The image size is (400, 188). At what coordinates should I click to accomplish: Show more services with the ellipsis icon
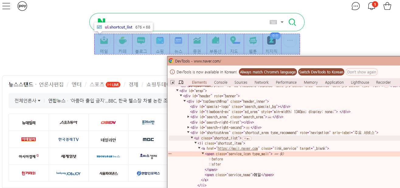point(290,40)
